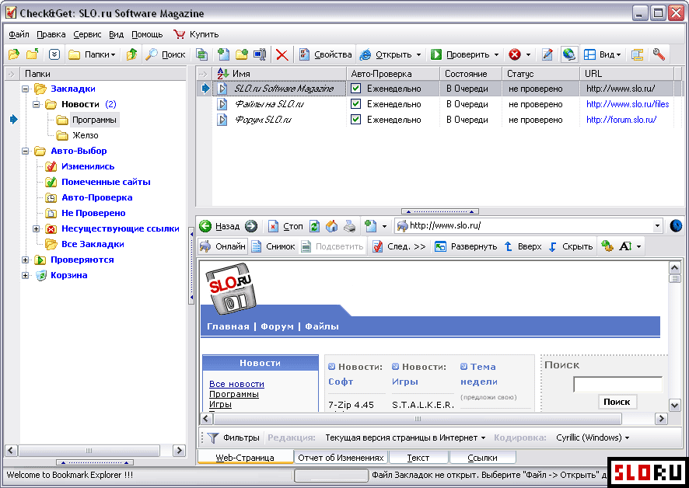Click the printer icon in browser bar
The height and width of the screenshot is (488, 689).
pyautogui.click(x=350, y=226)
